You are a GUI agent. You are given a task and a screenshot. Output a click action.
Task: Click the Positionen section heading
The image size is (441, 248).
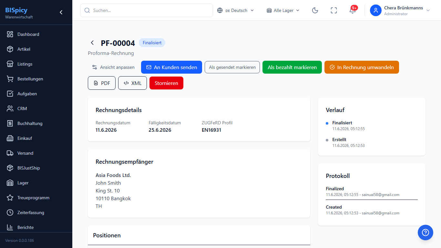[107, 235]
